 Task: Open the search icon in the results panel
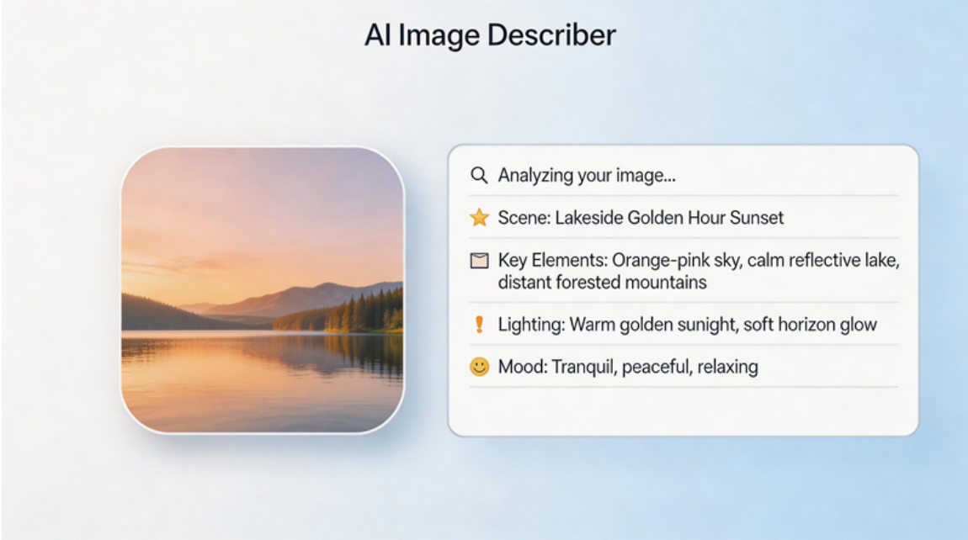(477, 176)
